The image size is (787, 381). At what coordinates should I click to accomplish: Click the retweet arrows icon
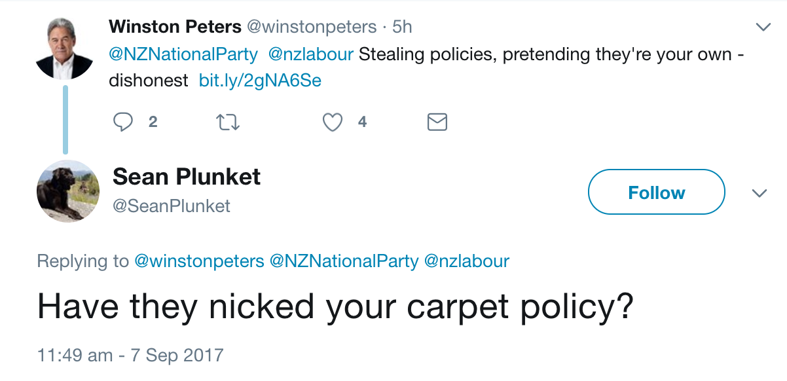(228, 122)
